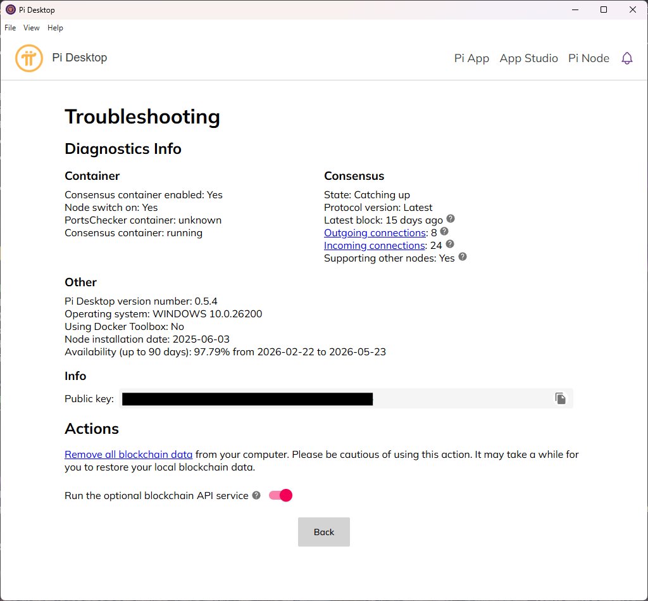The image size is (648, 601).
Task: Click 'Pi Desktop version number: 0.5.4' text
Action: (141, 301)
